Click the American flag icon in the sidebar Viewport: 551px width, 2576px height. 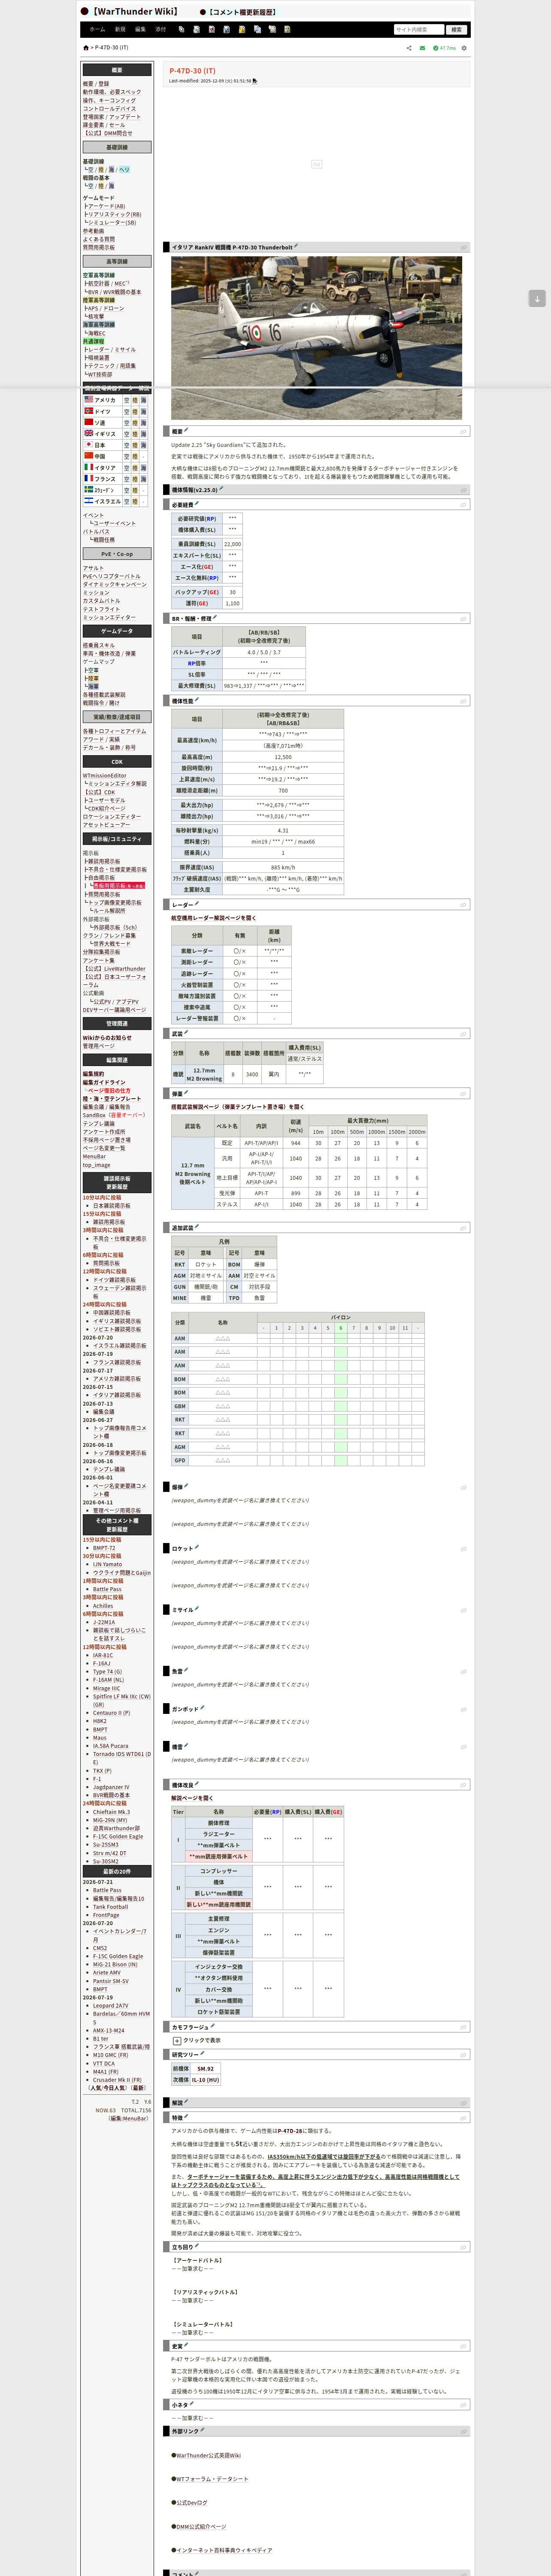(x=88, y=399)
